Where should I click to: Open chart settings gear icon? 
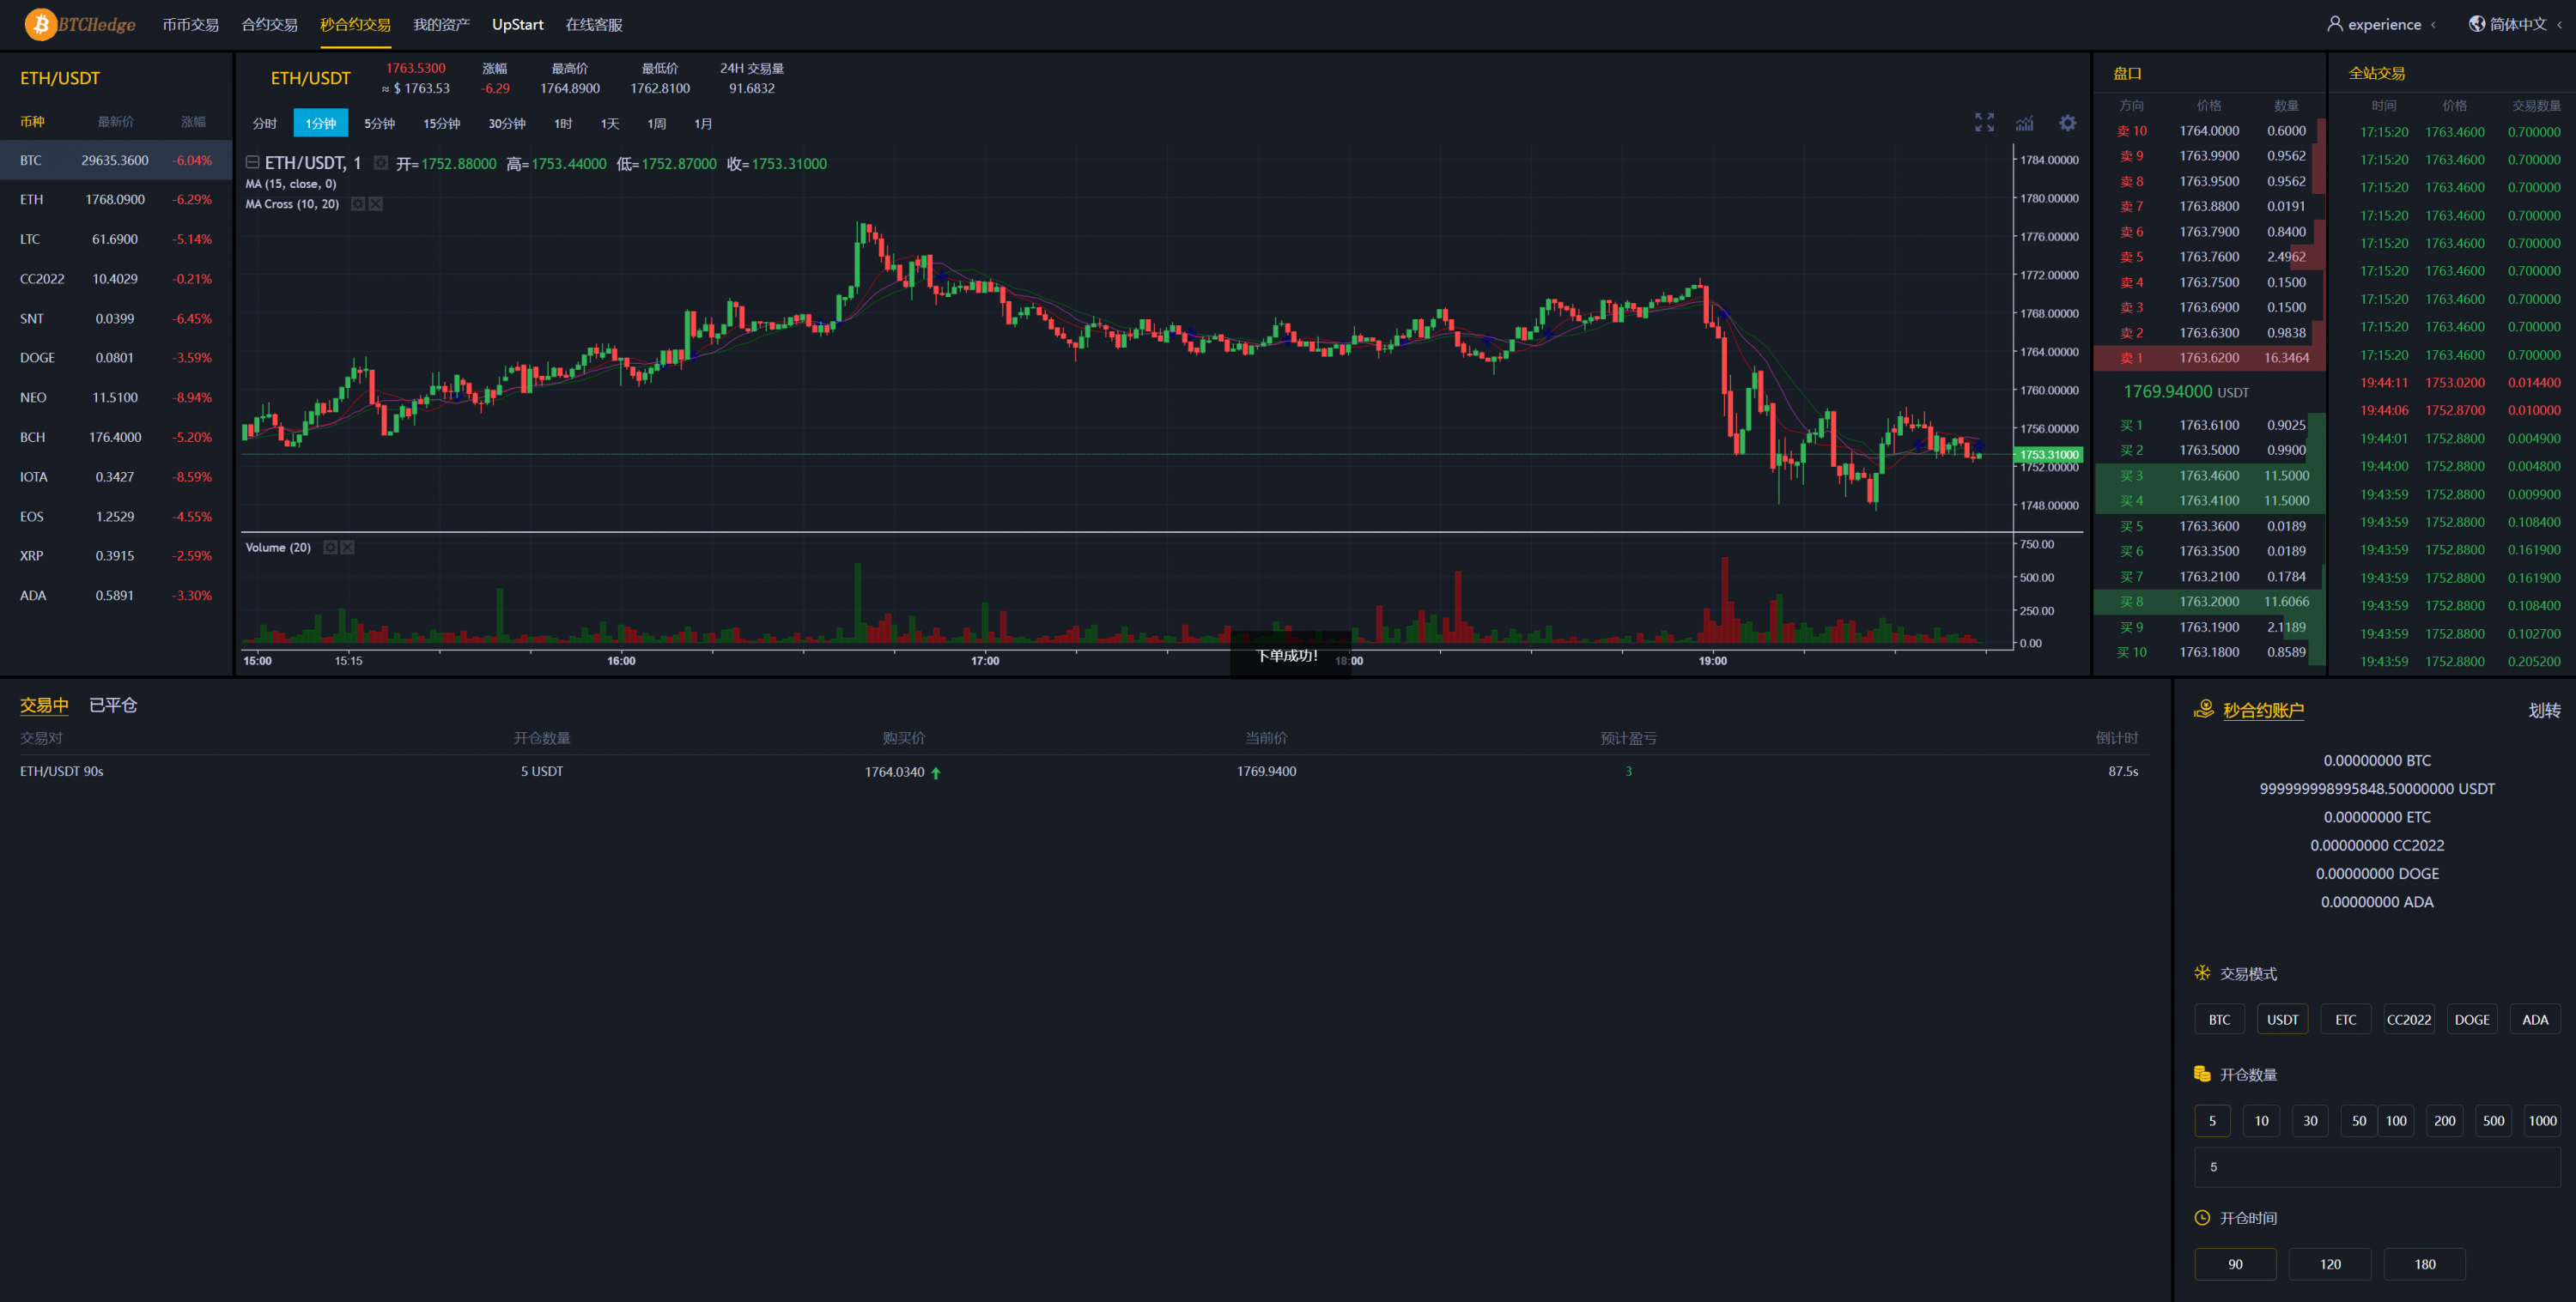pos(2067,123)
